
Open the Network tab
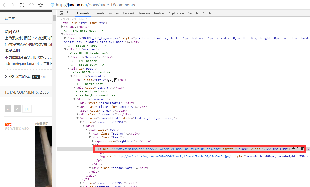coord(128,13)
